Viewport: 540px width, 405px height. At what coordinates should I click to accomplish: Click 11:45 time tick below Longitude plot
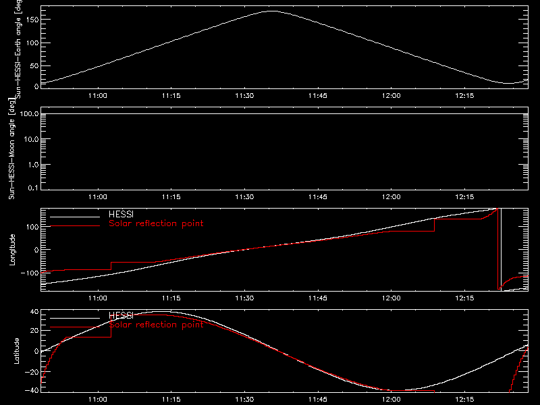click(x=318, y=298)
